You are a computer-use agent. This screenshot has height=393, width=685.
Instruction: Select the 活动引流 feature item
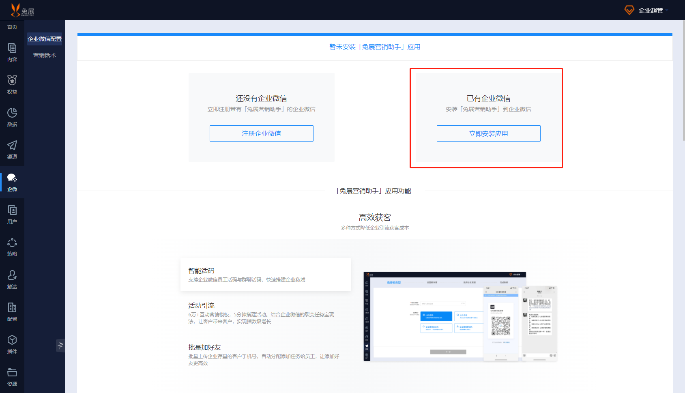pyautogui.click(x=266, y=313)
